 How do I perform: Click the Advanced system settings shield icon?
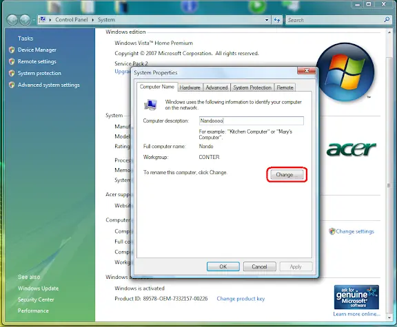click(x=12, y=85)
